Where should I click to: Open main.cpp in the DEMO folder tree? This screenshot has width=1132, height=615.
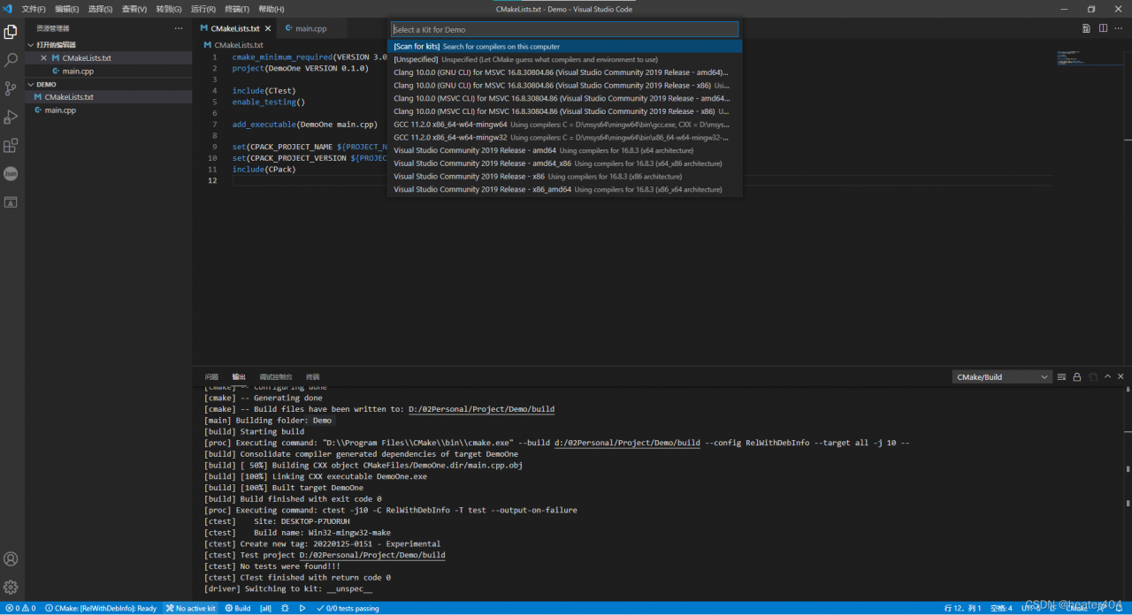(108, 110)
